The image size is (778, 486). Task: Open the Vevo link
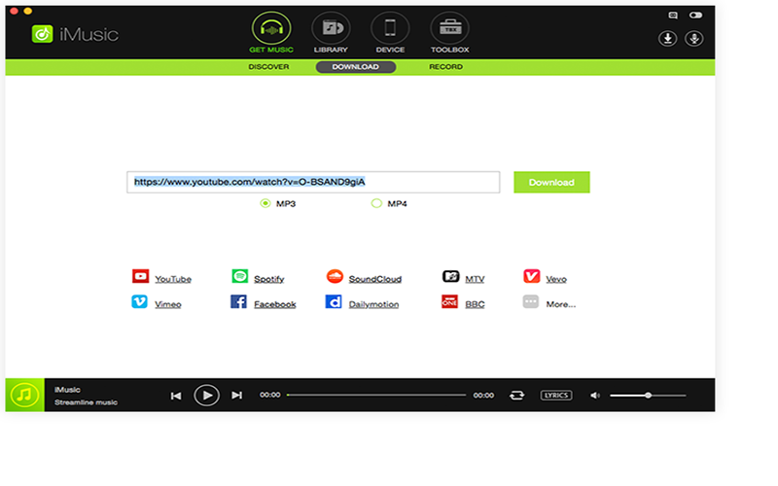tap(556, 279)
